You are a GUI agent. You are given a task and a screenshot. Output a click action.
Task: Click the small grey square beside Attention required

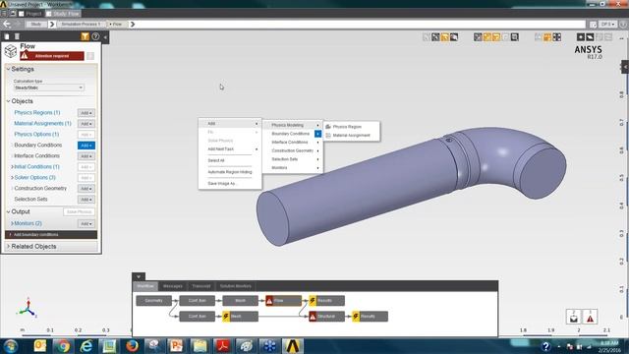(x=90, y=56)
